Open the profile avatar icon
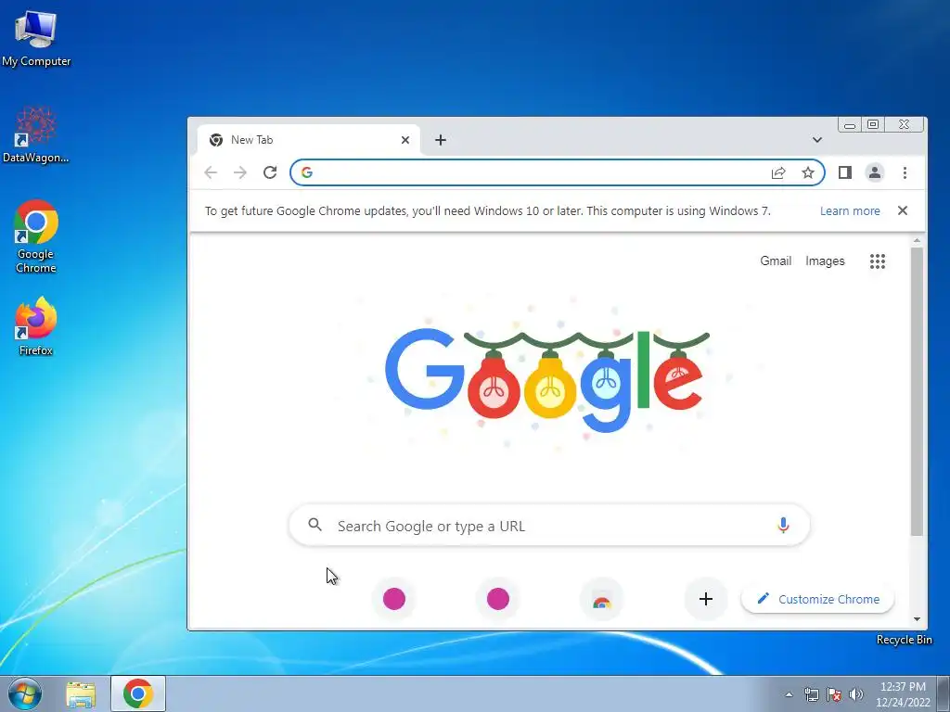This screenshot has width=950, height=712. [x=874, y=172]
